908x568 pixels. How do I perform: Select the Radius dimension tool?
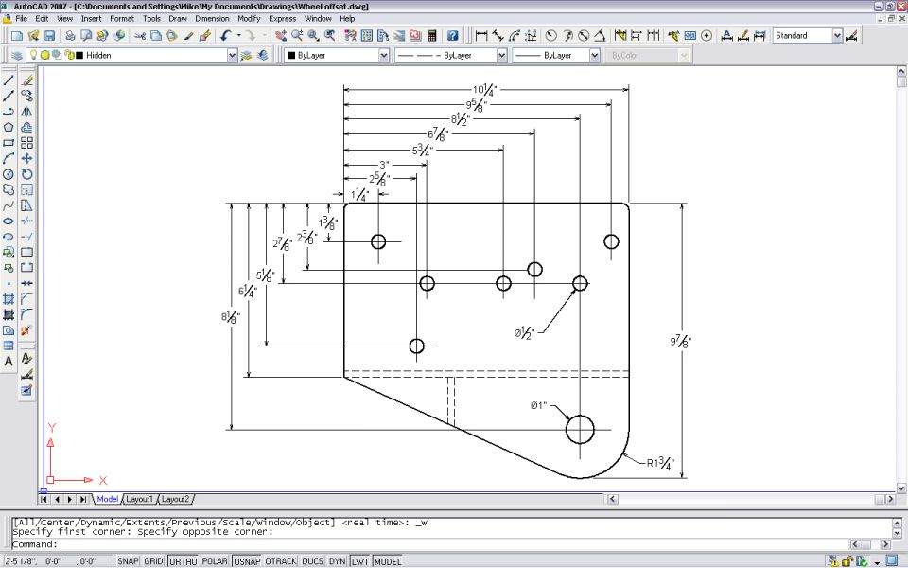[550, 36]
